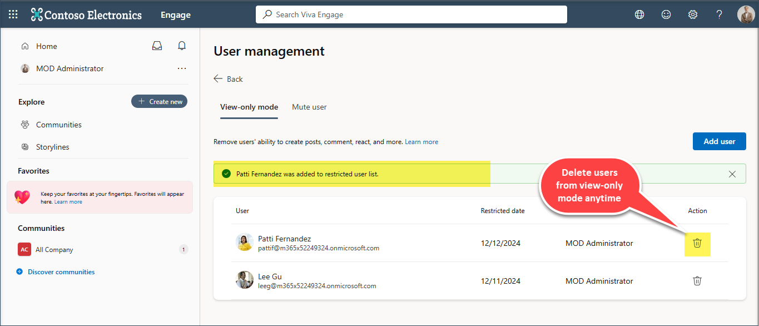Open the app launcher waffle icon
The image size is (759, 326).
13,14
